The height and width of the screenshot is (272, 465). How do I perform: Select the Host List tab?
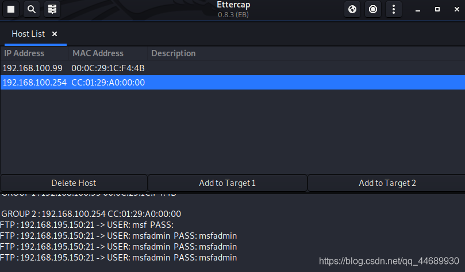[x=28, y=34]
